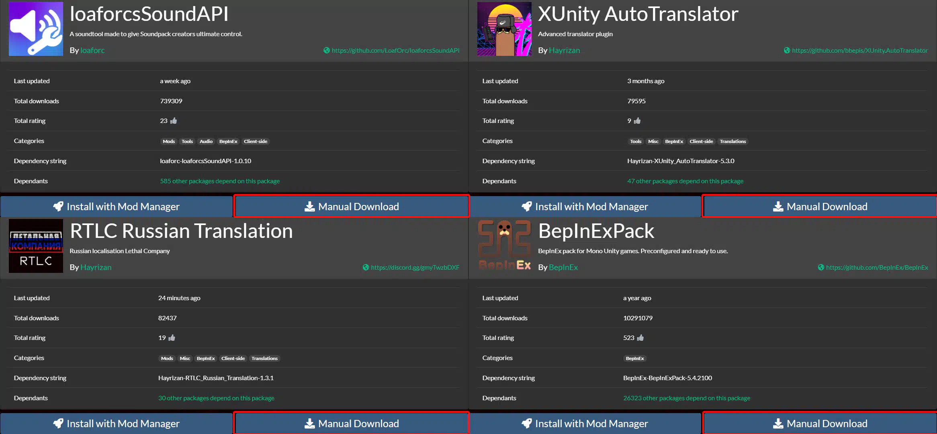The image size is (937, 434).
Task: Open the 585 other packages dependants link
Action: (x=220, y=181)
